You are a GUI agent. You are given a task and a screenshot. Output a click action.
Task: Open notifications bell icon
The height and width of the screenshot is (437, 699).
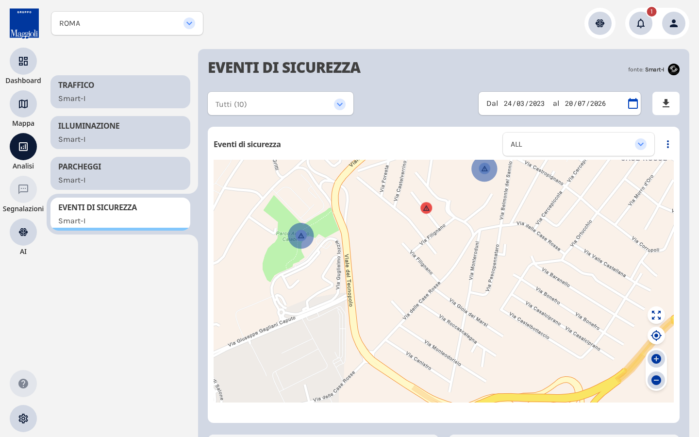(641, 23)
